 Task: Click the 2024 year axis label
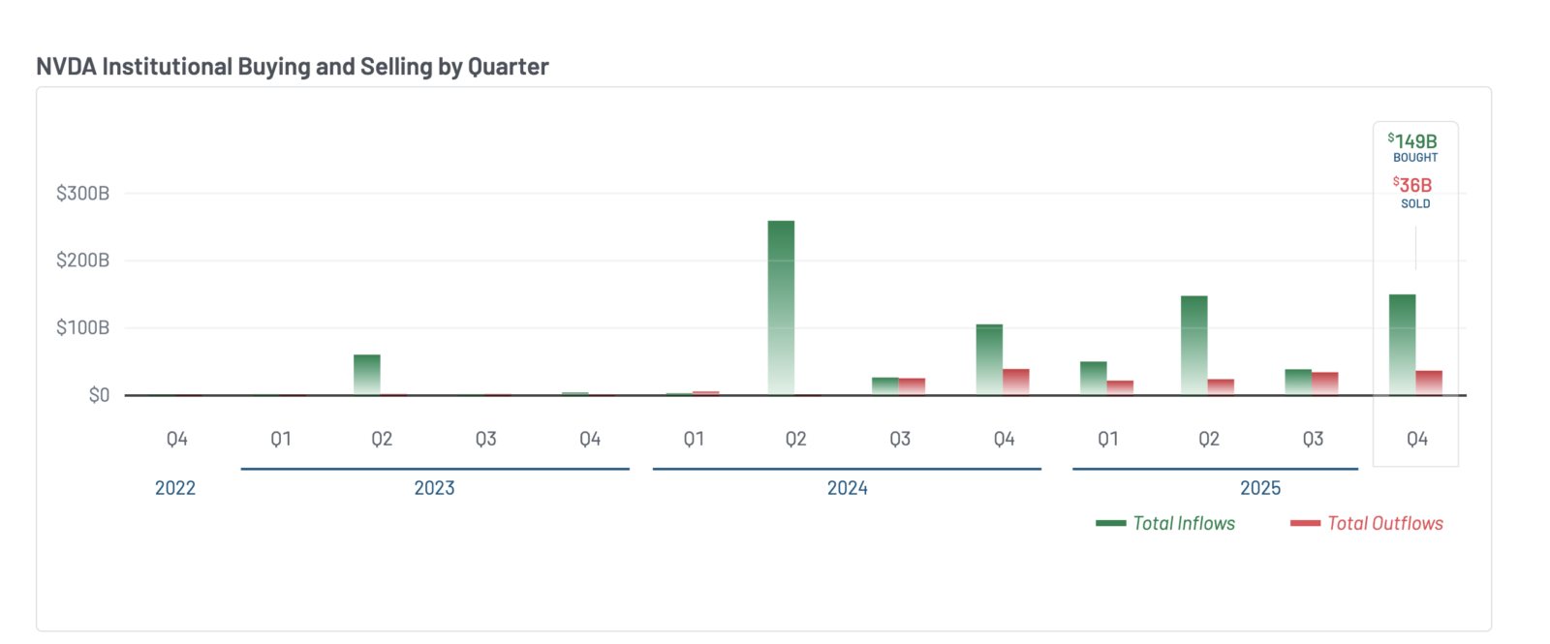point(848,488)
